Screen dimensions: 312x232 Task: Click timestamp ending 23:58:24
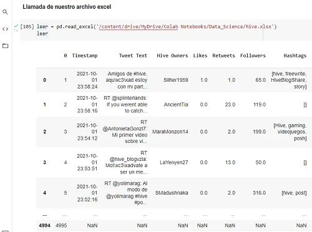(x=87, y=80)
